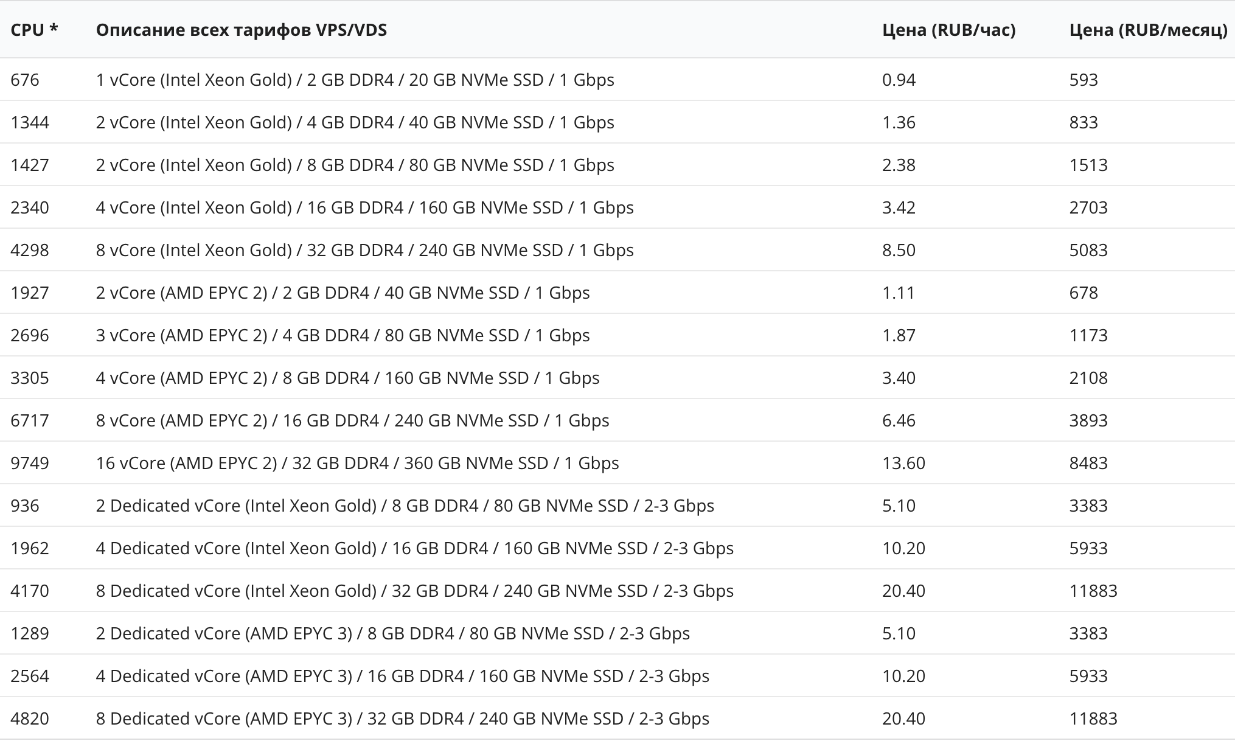
Task: Select CPU score 2564
Action: point(30,676)
